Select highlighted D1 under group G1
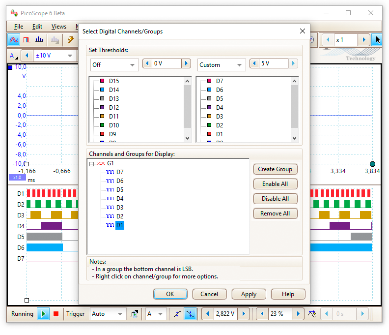Viewport: 389px width, 335px height. 120,225
